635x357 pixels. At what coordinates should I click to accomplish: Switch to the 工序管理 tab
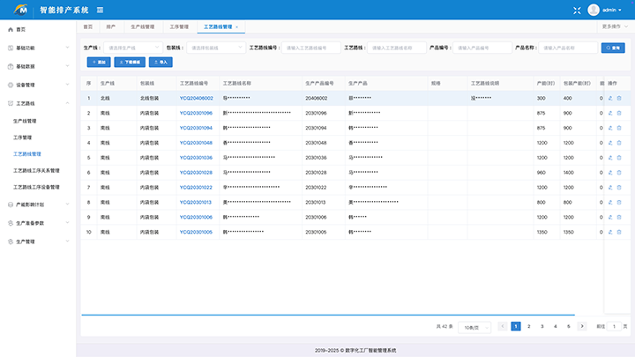[178, 27]
